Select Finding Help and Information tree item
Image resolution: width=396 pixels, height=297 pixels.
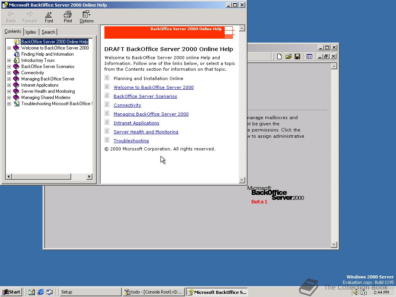(x=47, y=54)
